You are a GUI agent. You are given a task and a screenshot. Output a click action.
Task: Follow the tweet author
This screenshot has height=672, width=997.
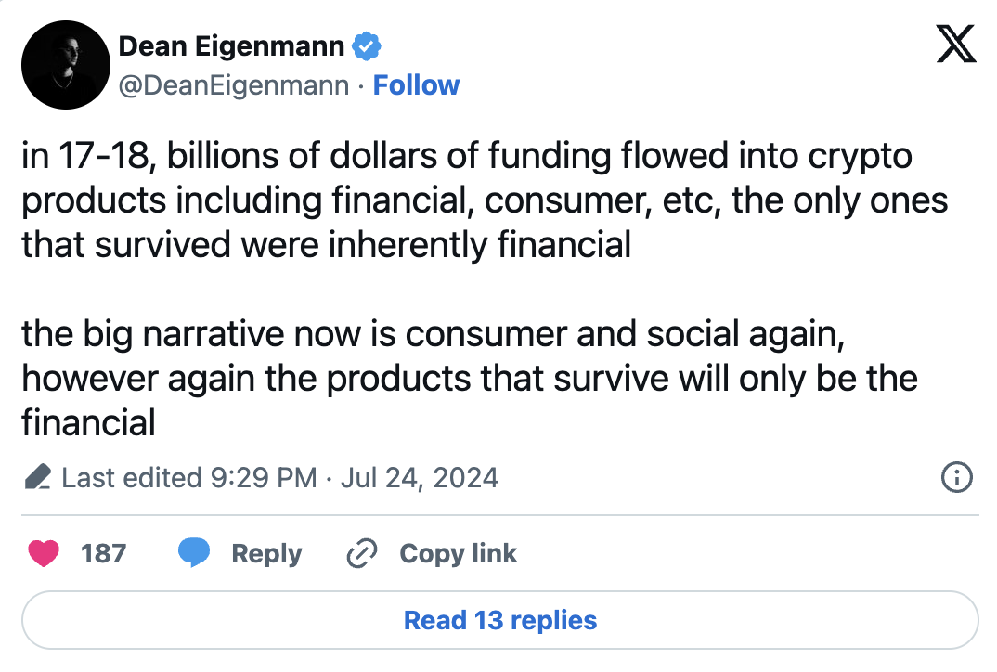coord(416,85)
